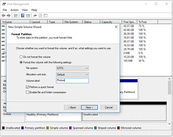Open the blue Help question mark icon

click(23, 16)
